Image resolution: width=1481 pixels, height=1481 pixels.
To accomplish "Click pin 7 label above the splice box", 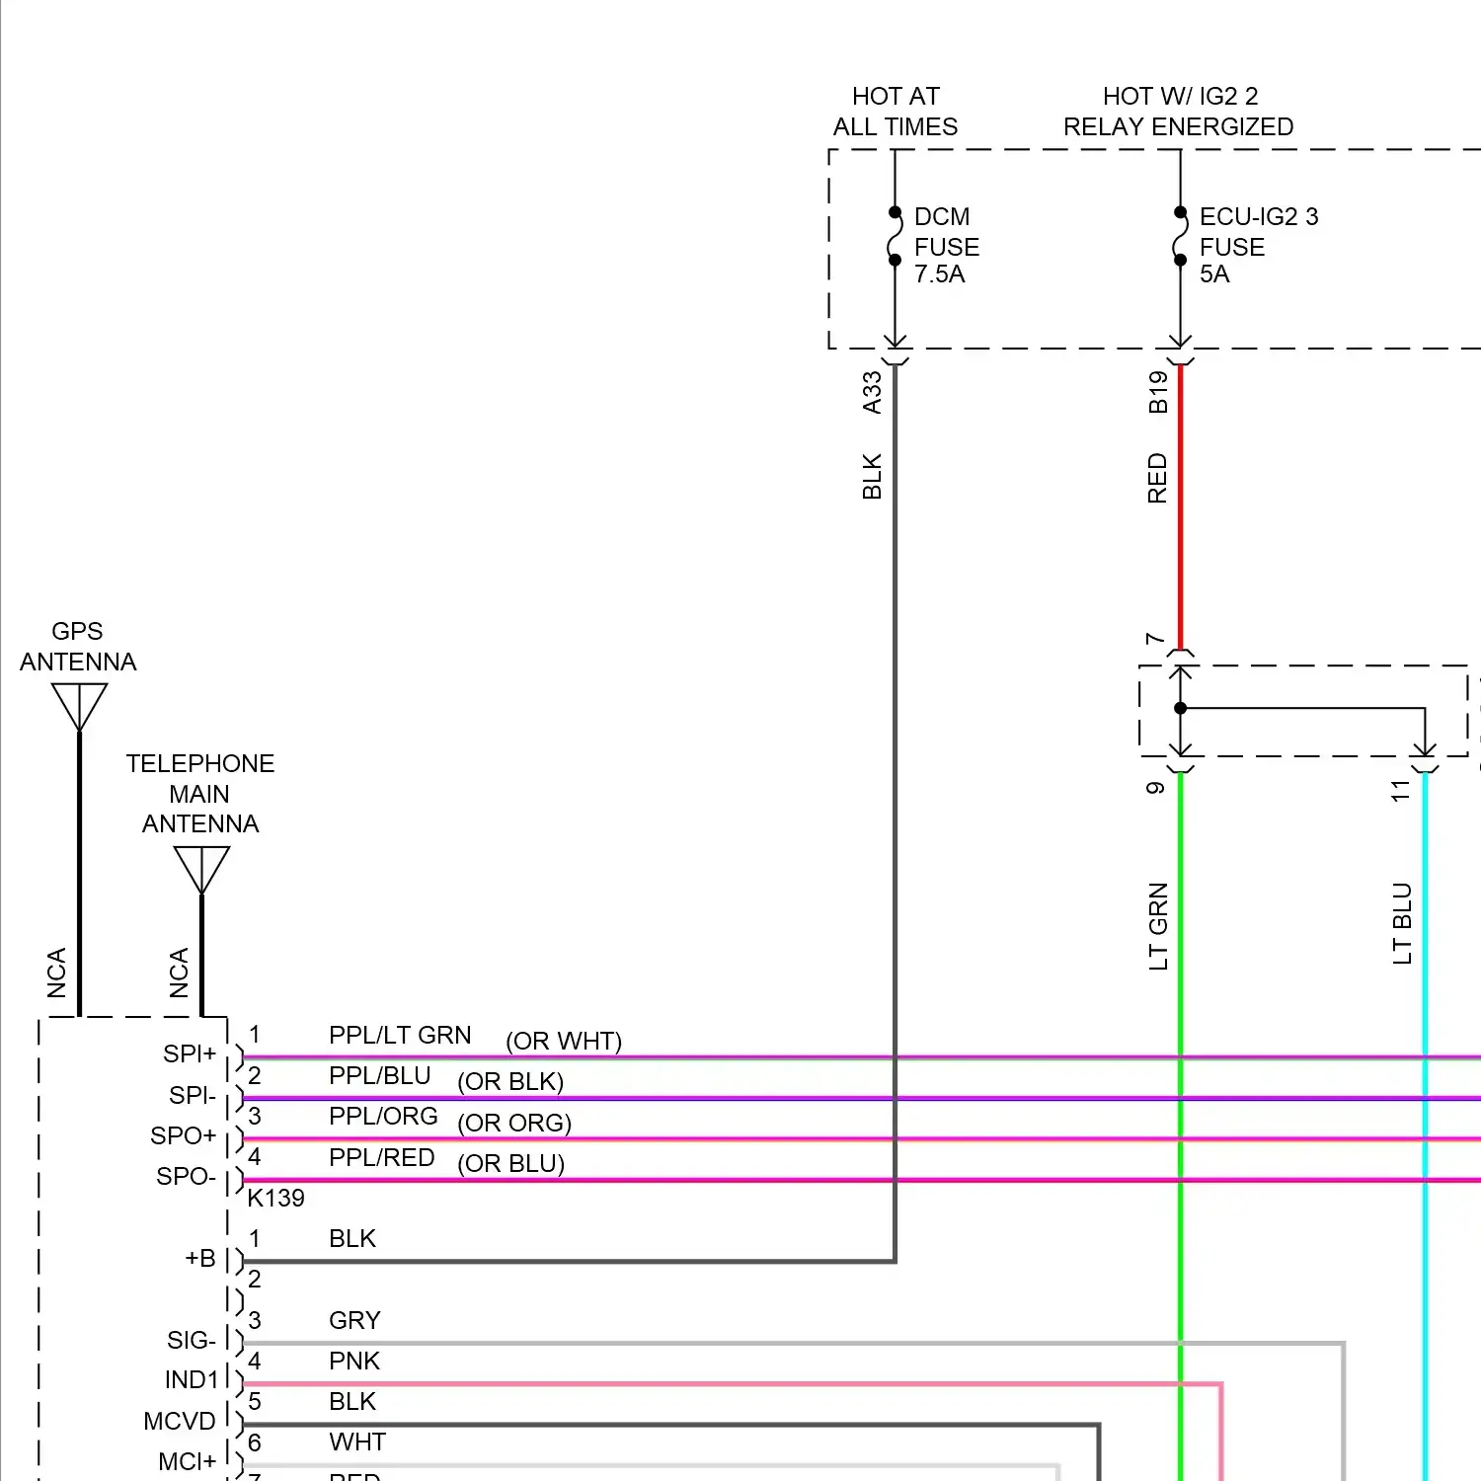I will tap(1155, 639).
